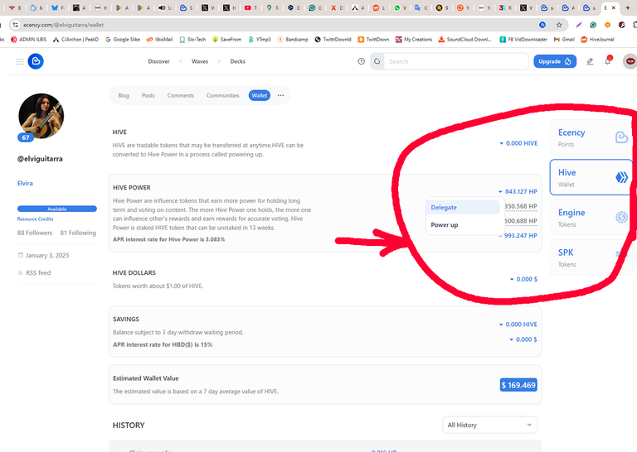Expand the 0.000 HIVE balance dropdown under HIVE
Screen dimensions: 637x452
click(x=518, y=143)
